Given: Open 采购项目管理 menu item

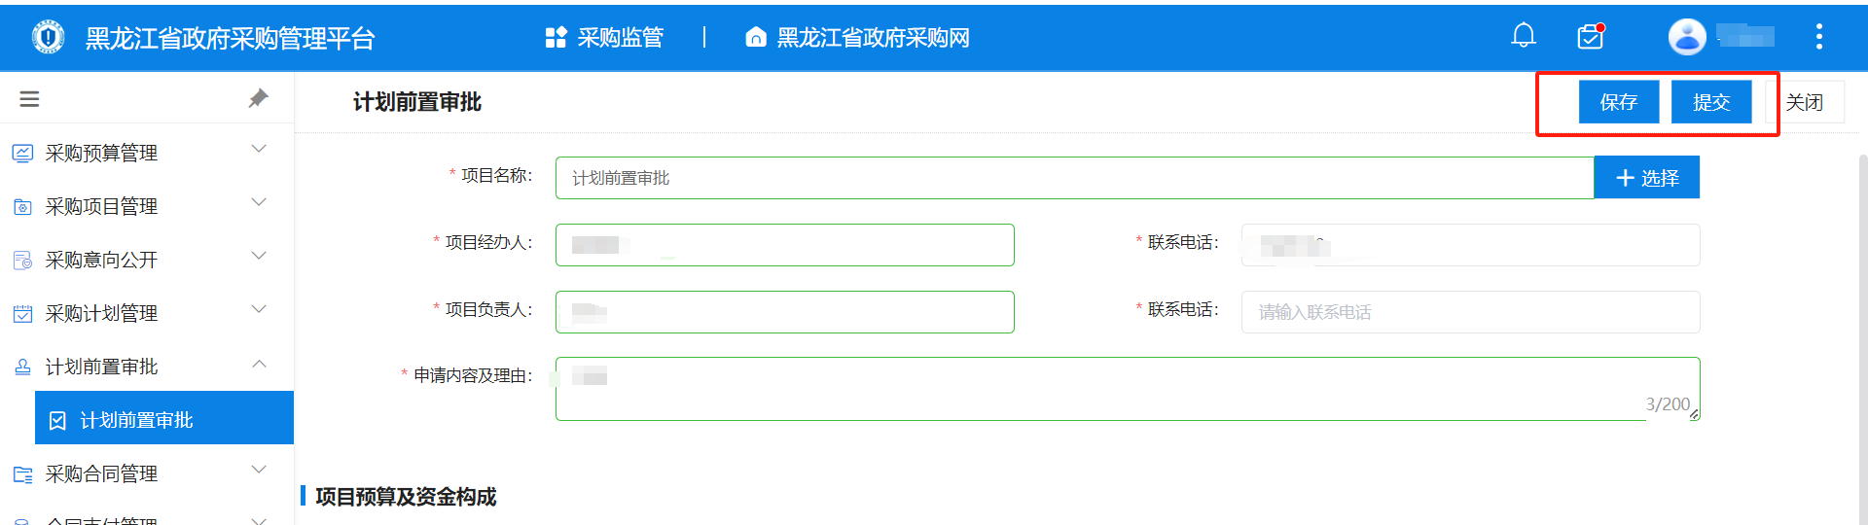Looking at the screenshot, I should pyautogui.click(x=147, y=206).
